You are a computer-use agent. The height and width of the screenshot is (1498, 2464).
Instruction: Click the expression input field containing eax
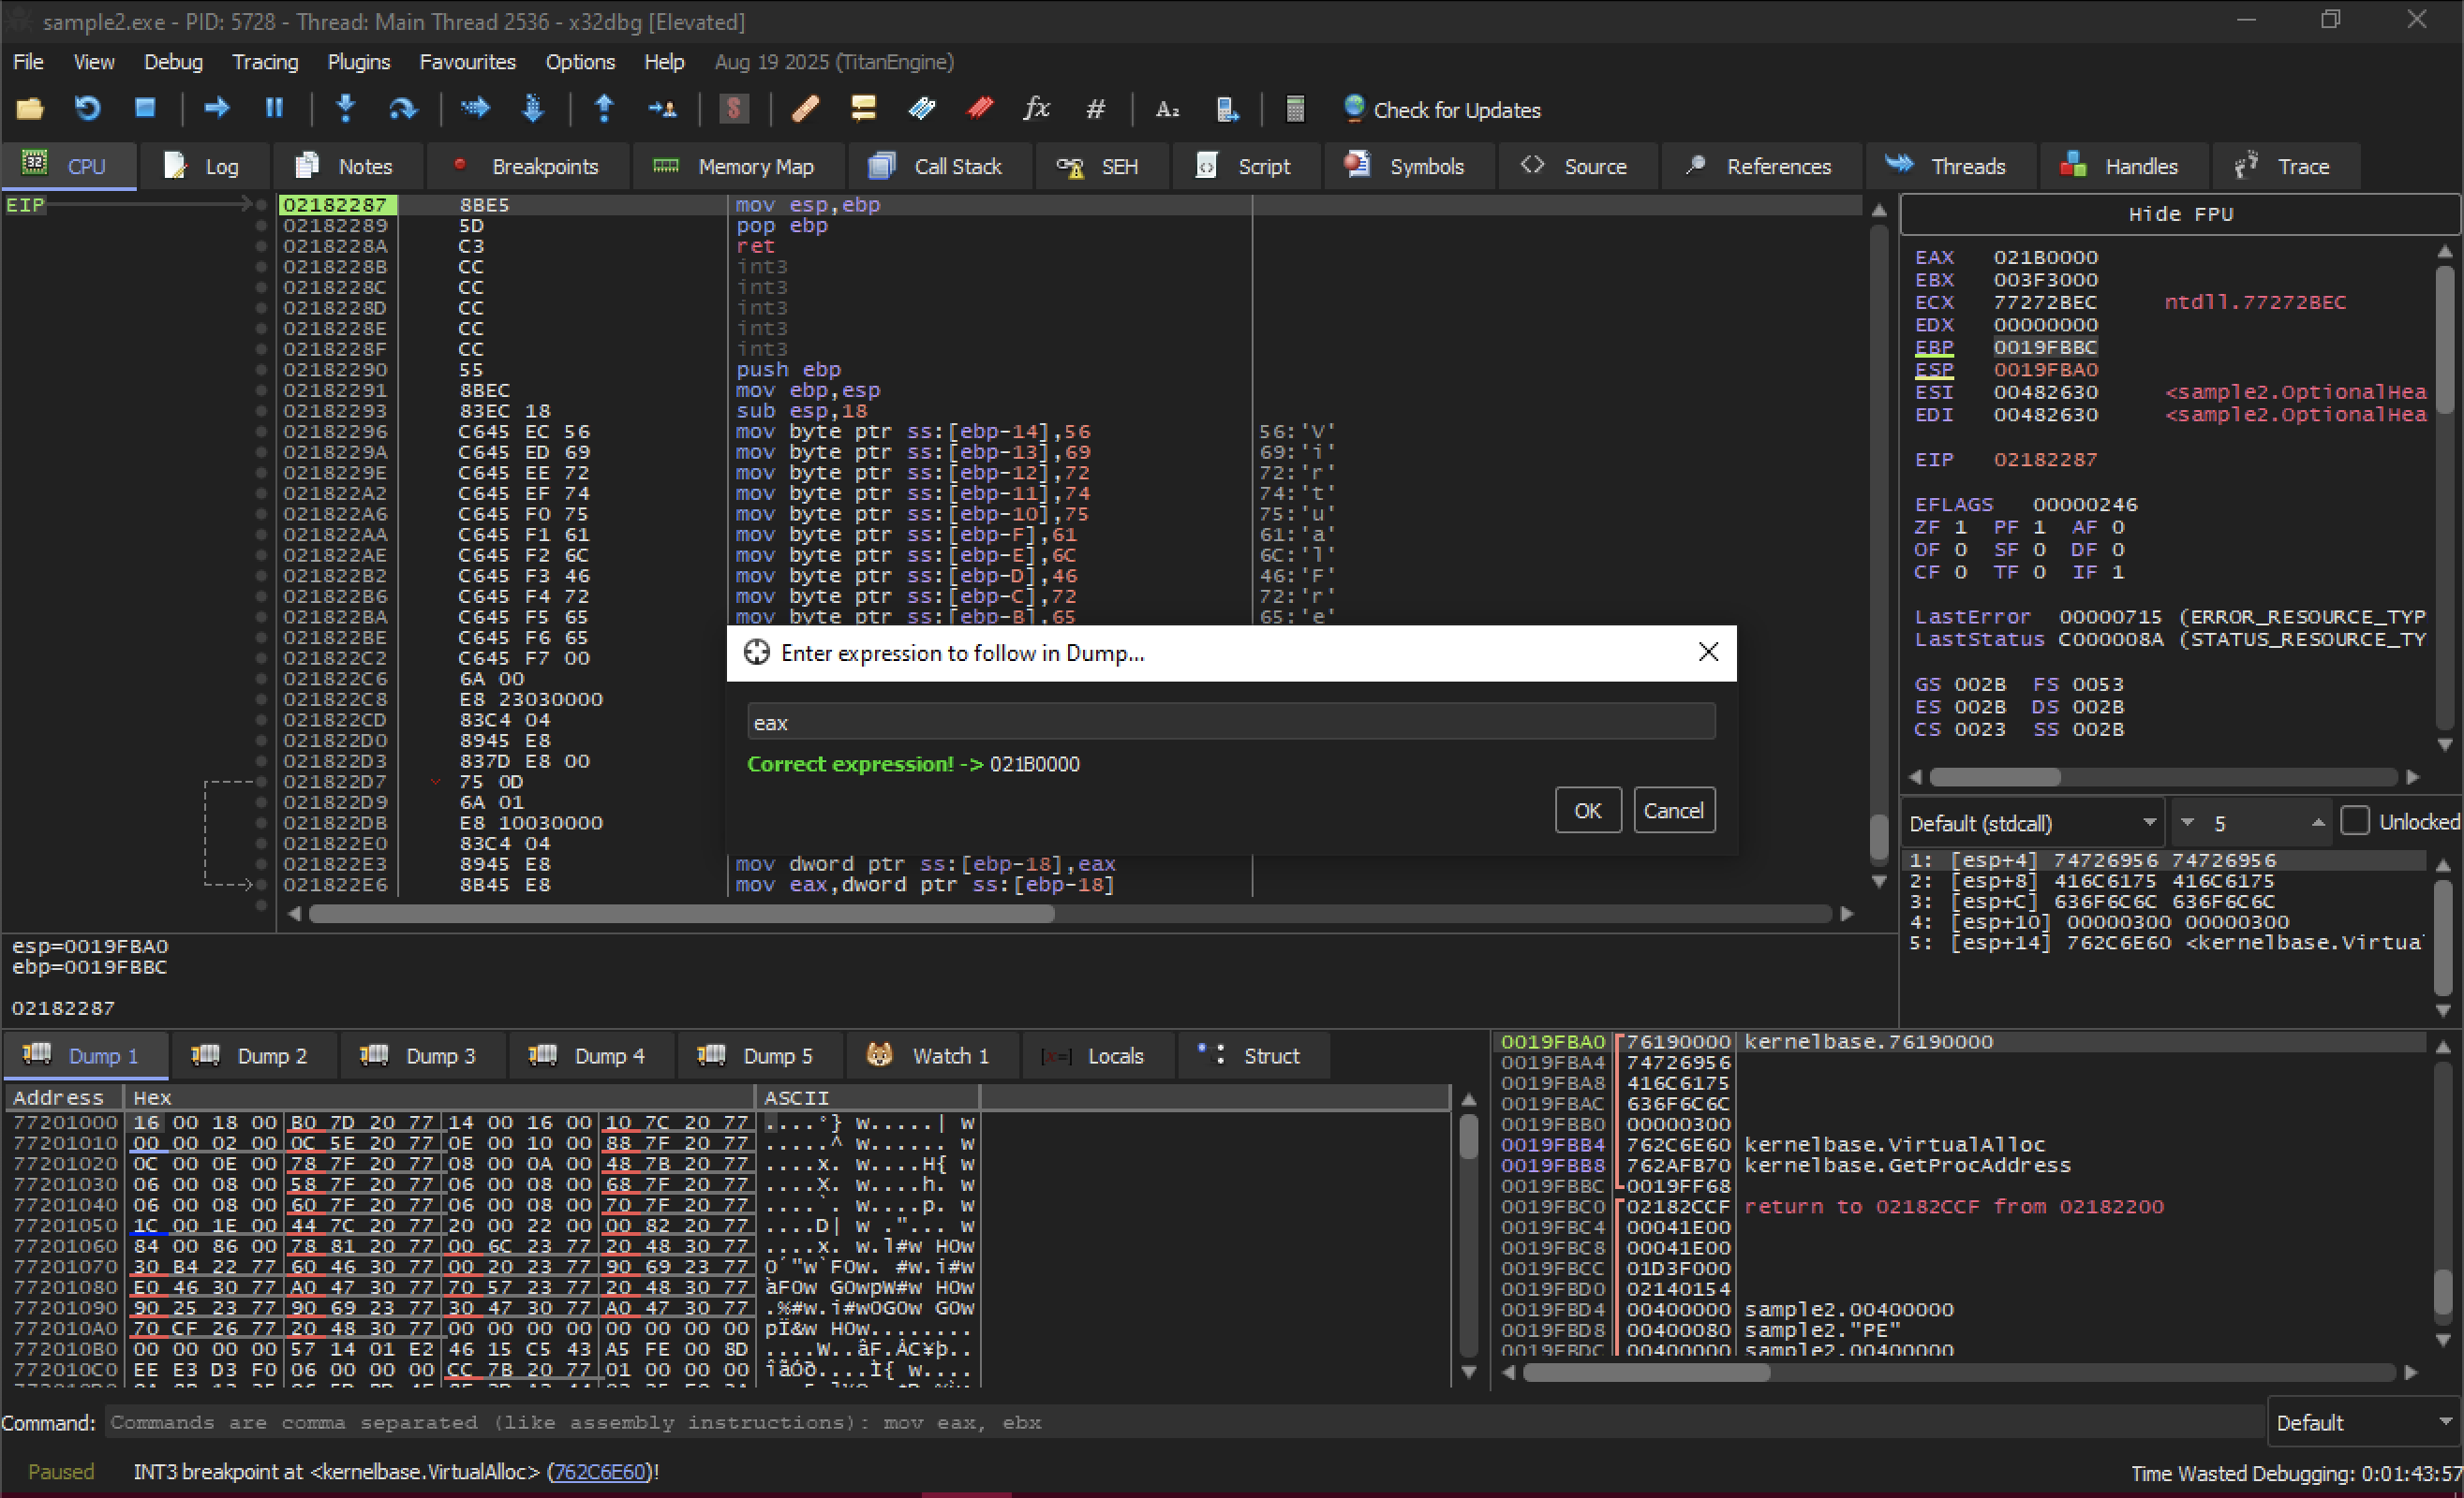[1232, 723]
